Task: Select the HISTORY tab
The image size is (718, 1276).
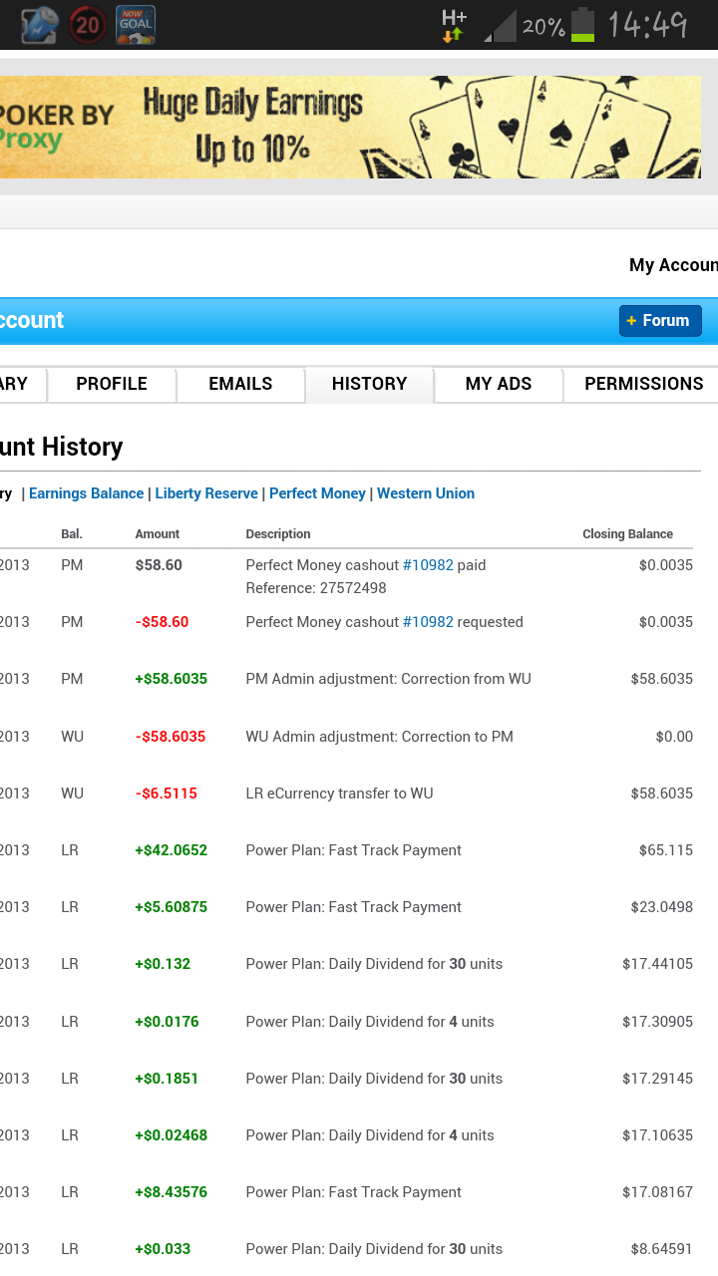Action: point(369,384)
